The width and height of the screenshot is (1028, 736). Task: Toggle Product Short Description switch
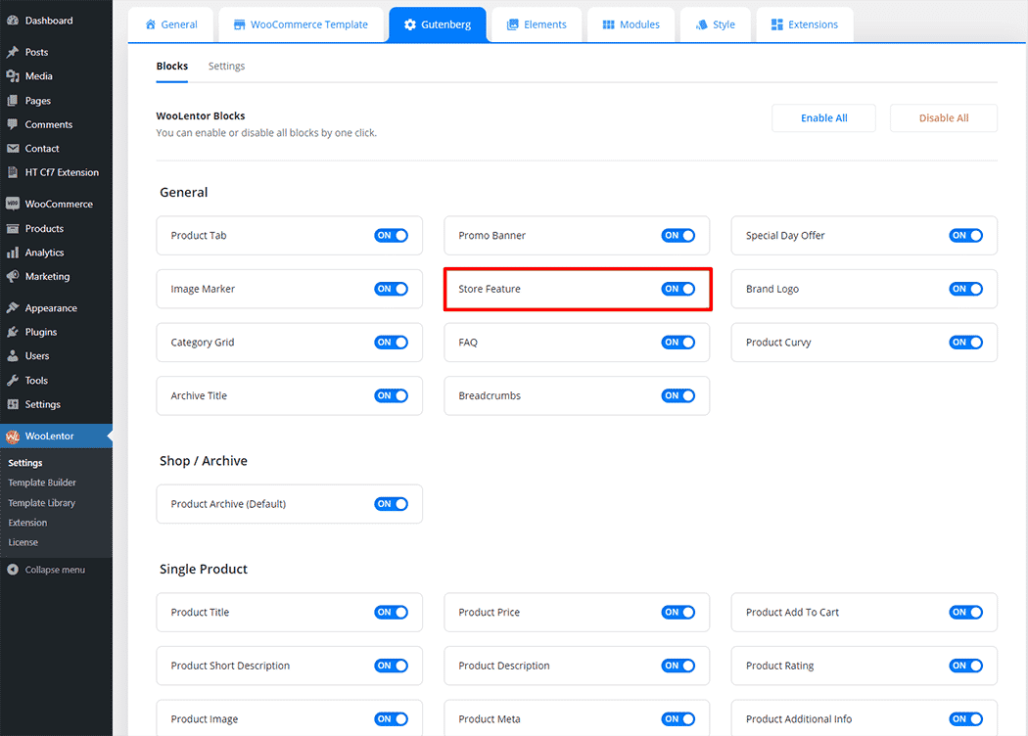tap(391, 666)
